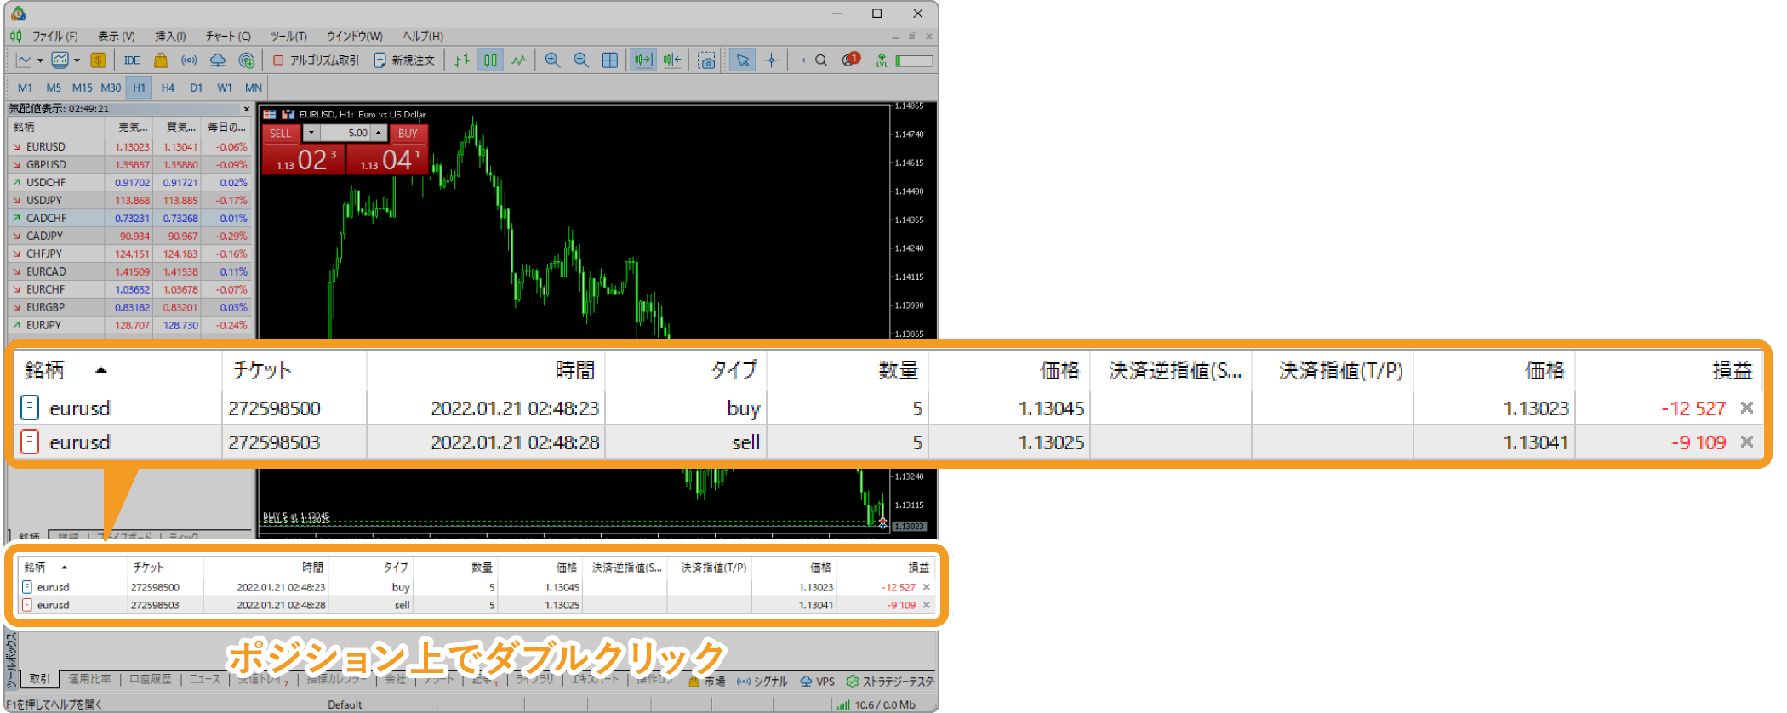
Task: Expand the new chart dropdown arrow
Action: pos(39,60)
